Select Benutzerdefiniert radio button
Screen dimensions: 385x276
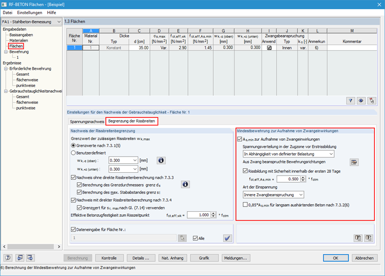[x=73, y=153]
